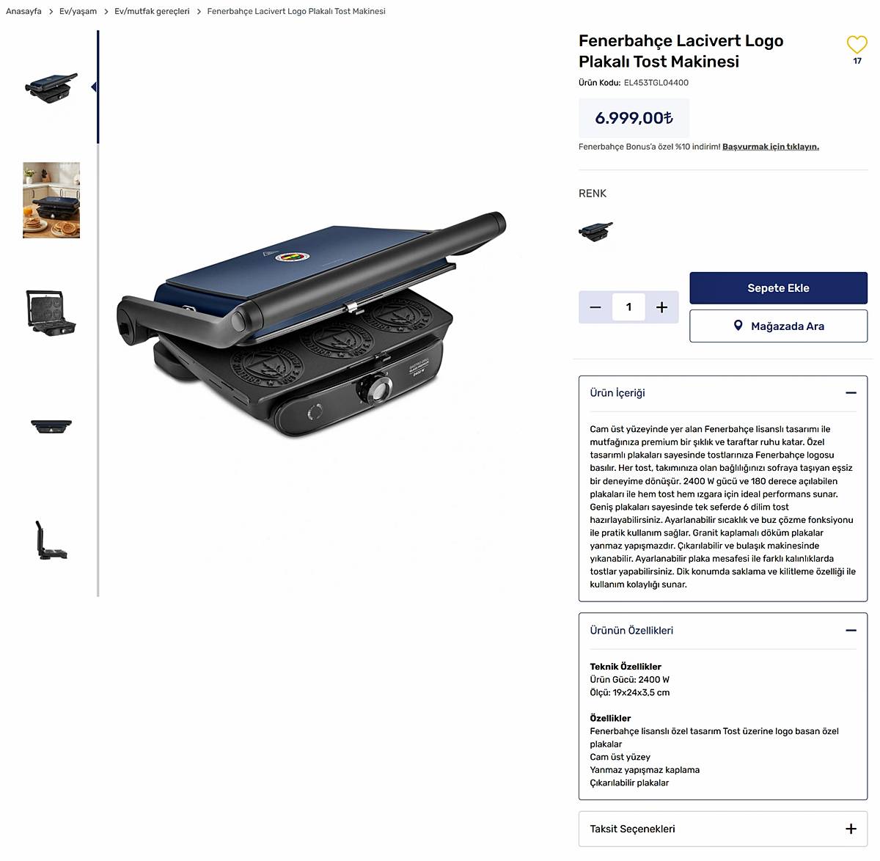Open Ev/yaşam breadcrumb category

point(78,11)
